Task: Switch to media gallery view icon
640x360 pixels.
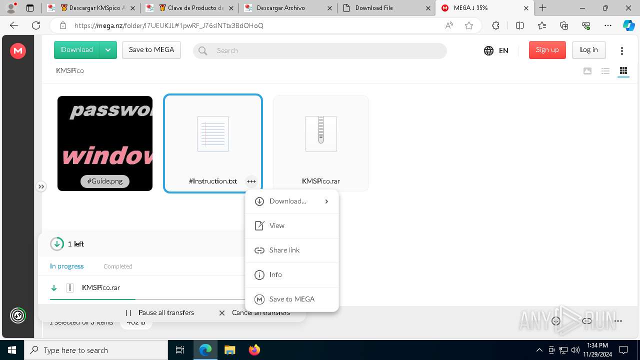Action: point(587,71)
